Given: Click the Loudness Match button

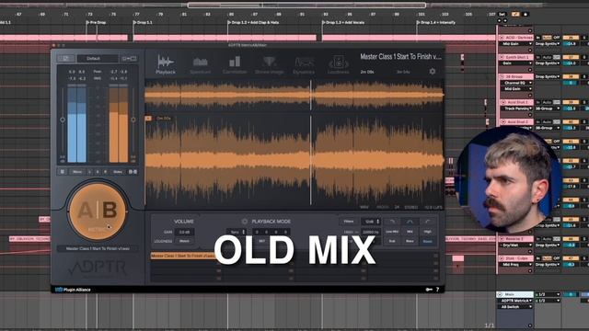Looking at the screenshot, I should [x=184, y=241].
